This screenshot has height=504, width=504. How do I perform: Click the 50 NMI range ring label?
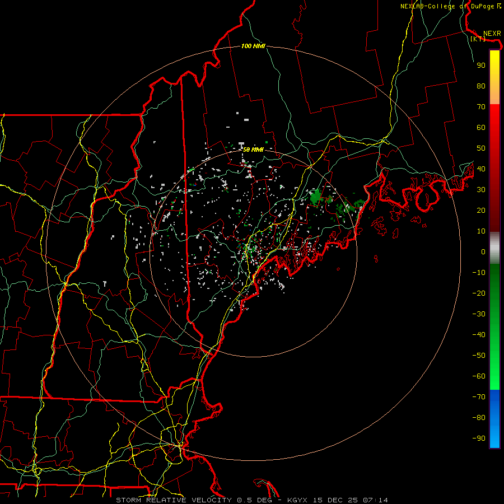coord(253,150)
